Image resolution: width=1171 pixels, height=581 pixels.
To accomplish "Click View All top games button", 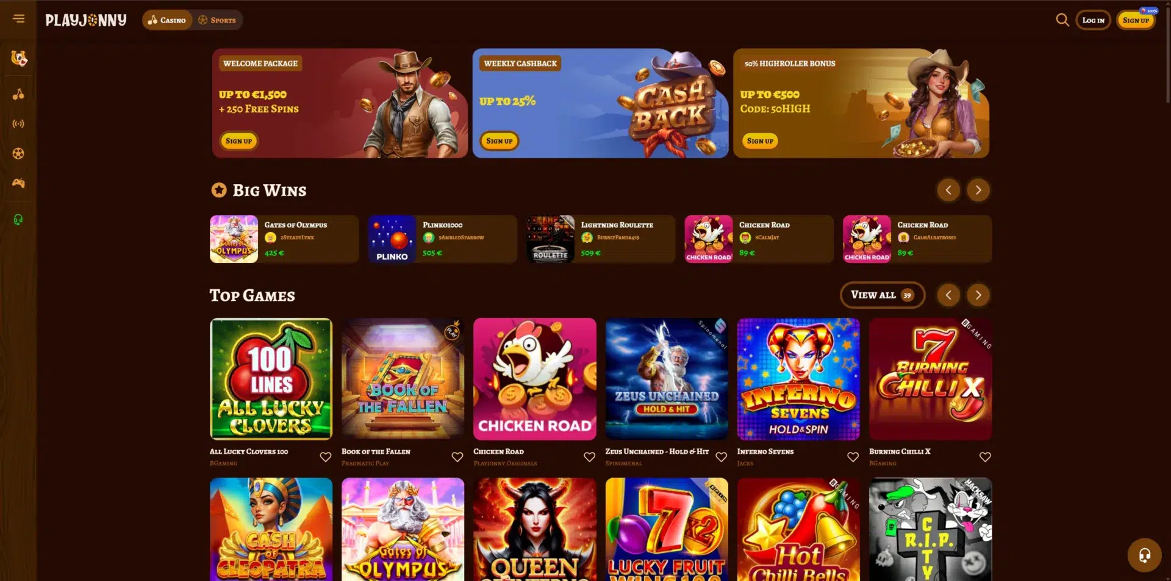I will [882, 295].
